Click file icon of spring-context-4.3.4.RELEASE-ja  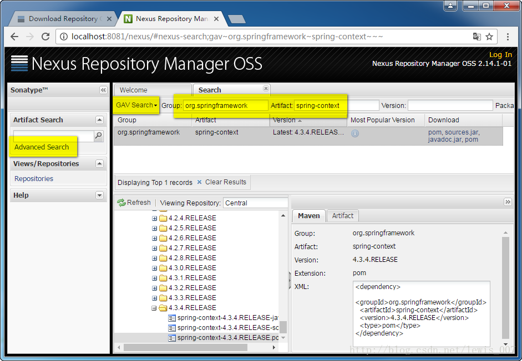tap(172, 318)
